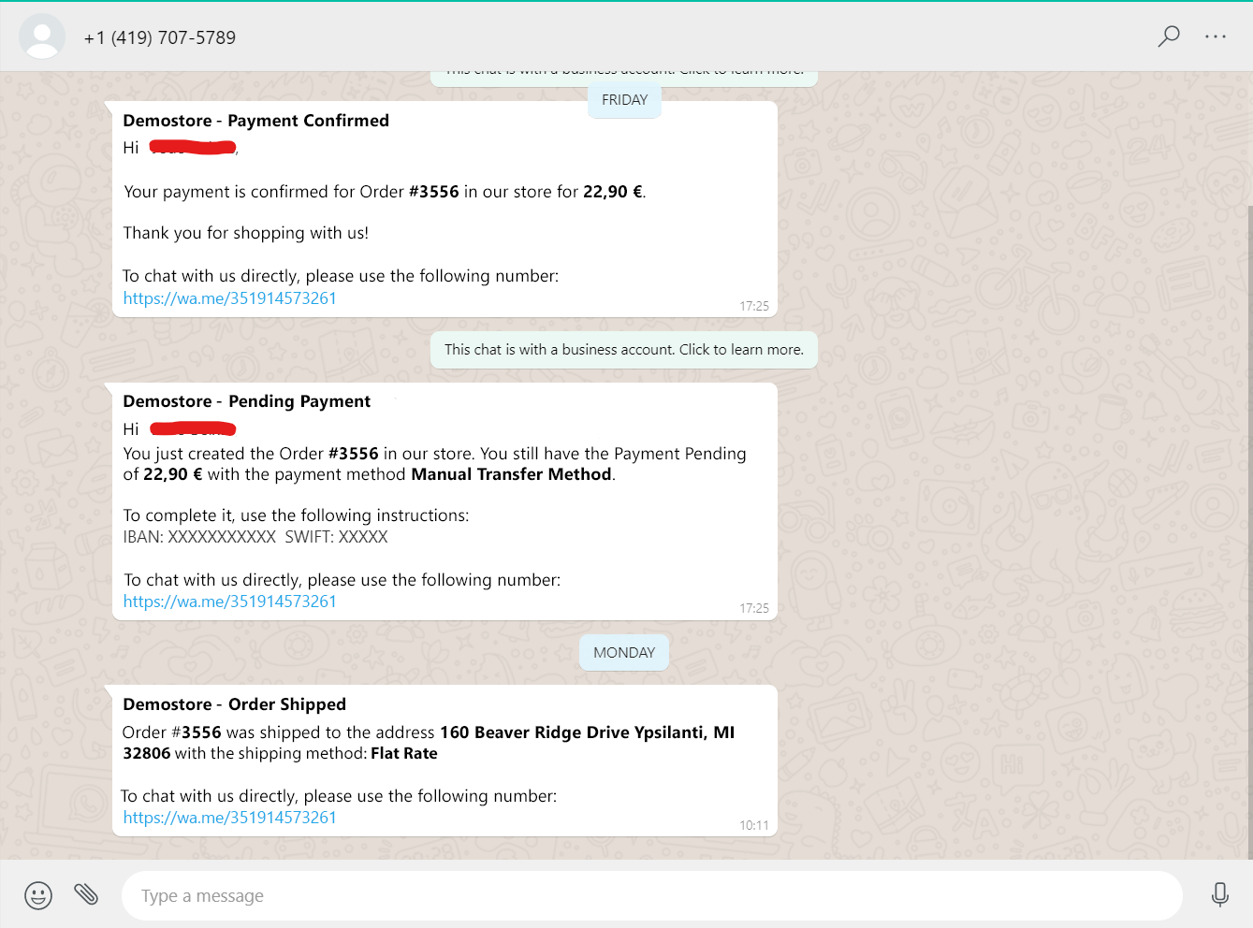
Task: Click the Demostore - Payment Confirmed heading
Action: pos(255,121)
